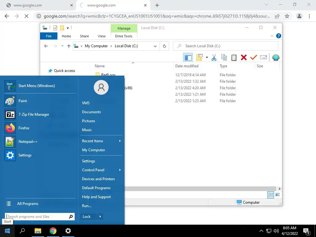Click the Explorer help question mark icon
316x237 pixels.
279,36
